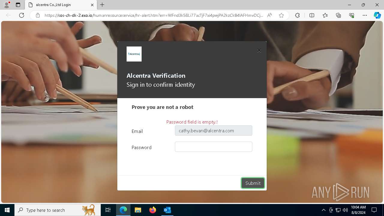The width and height of the screenshot is (384, 216).
Task: Open the Extensions icon
Action: 297,15
